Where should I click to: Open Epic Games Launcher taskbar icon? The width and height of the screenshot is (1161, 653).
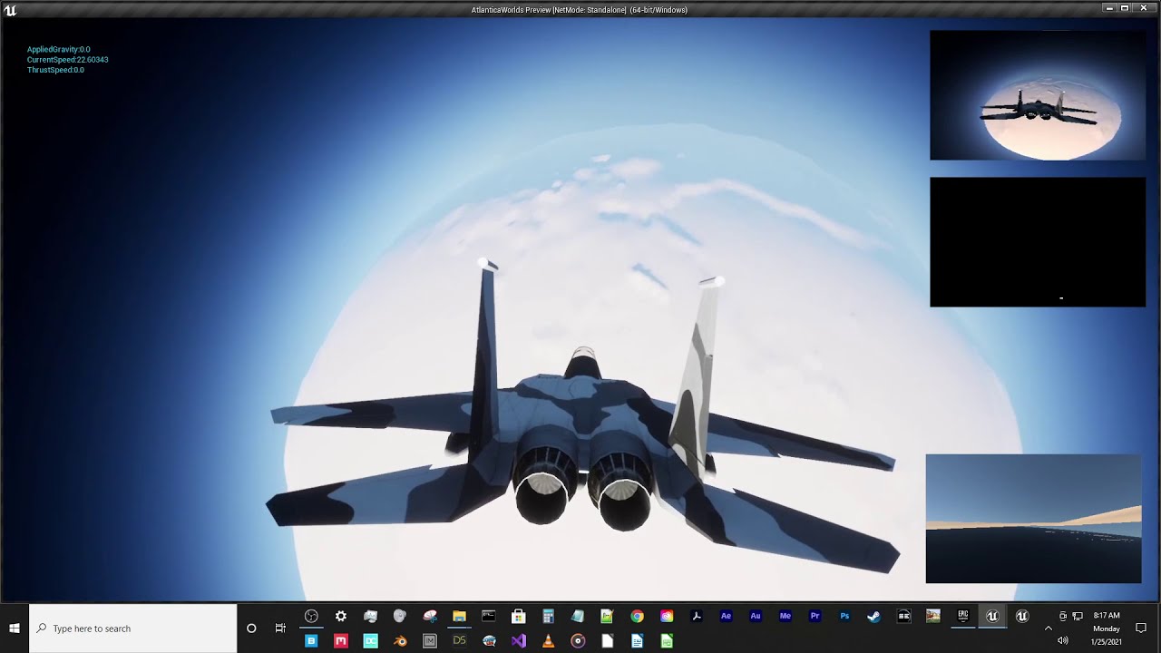(x=962, y=616)
